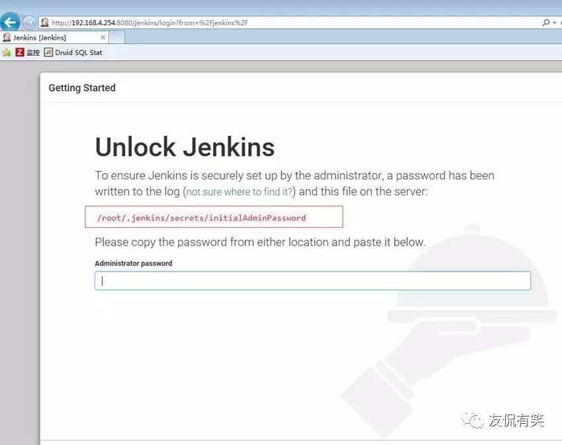This screenshot has height=445, width=562.
Task: Click the Administrator password label
Action: point(133,263)
